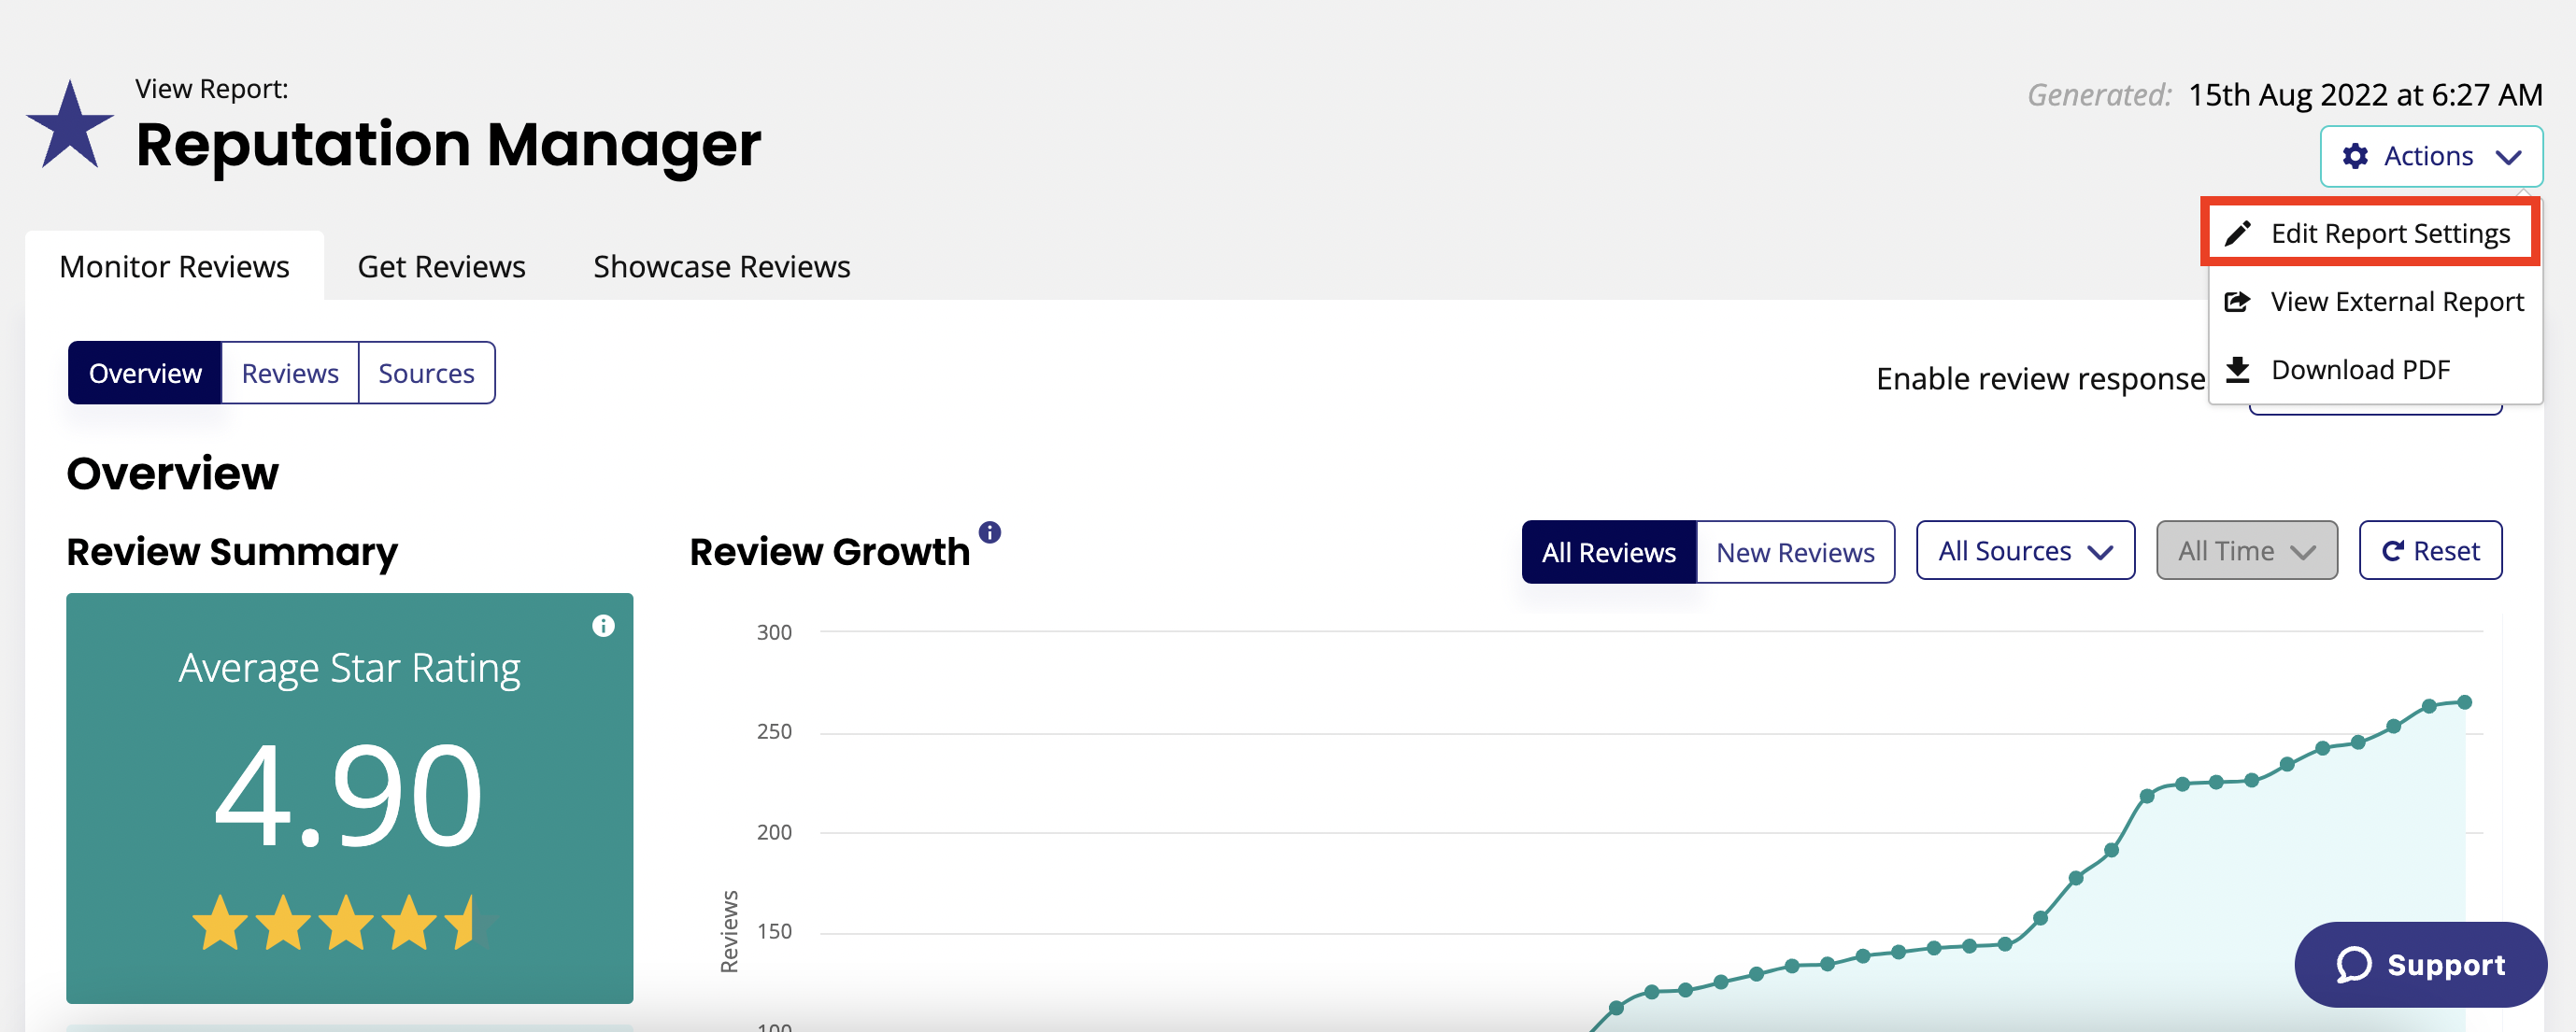Open the All Sources dropdown
The height and width of the screenshot is (1032, 2576).
(2025, 550)
